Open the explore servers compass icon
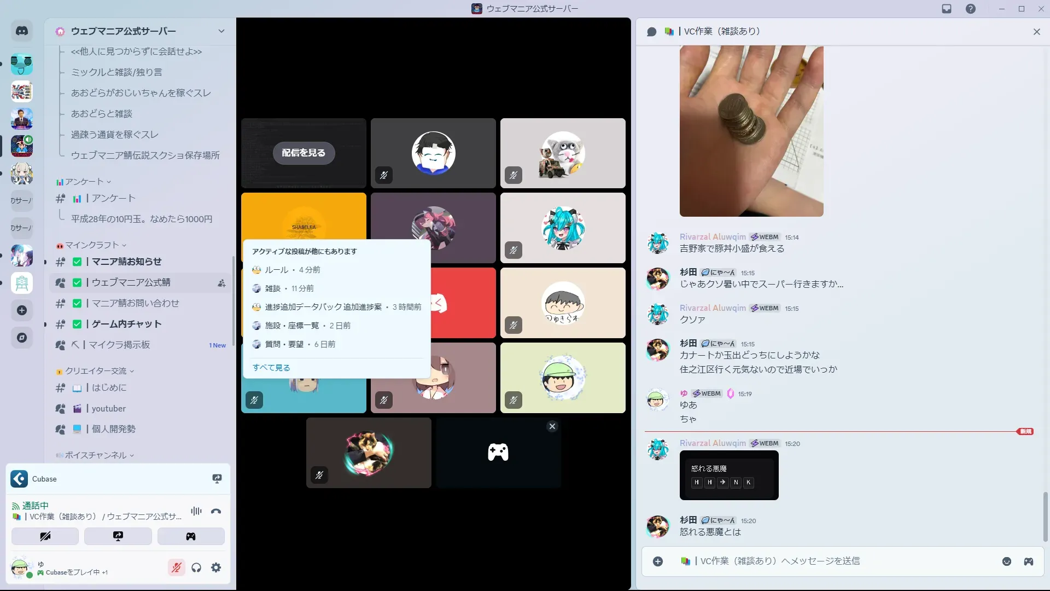Image resolution: width=1050 pixels, height=591 pixels. point(22,338)
